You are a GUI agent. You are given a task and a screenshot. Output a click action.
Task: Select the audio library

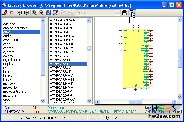point(7,36)
